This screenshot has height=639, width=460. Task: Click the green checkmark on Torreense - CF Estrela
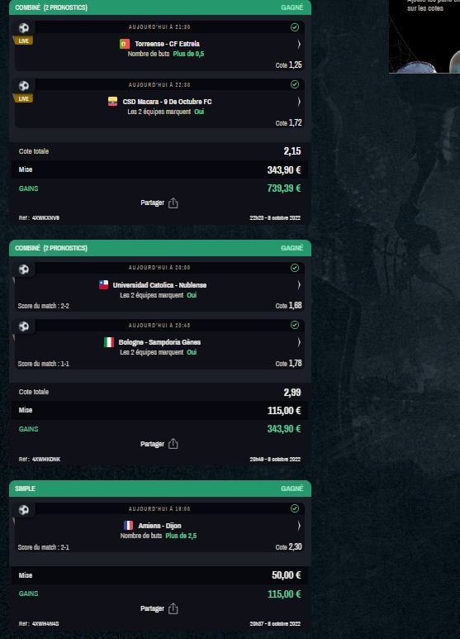295,27
